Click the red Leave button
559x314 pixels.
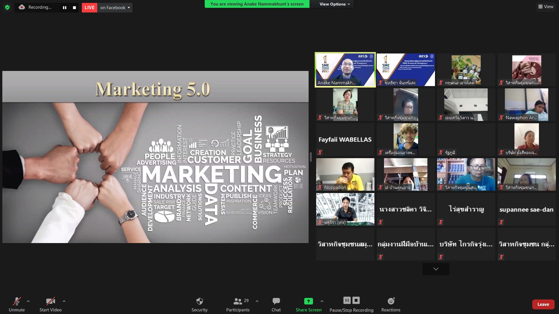pyautogui.click(x=543, y=304)
